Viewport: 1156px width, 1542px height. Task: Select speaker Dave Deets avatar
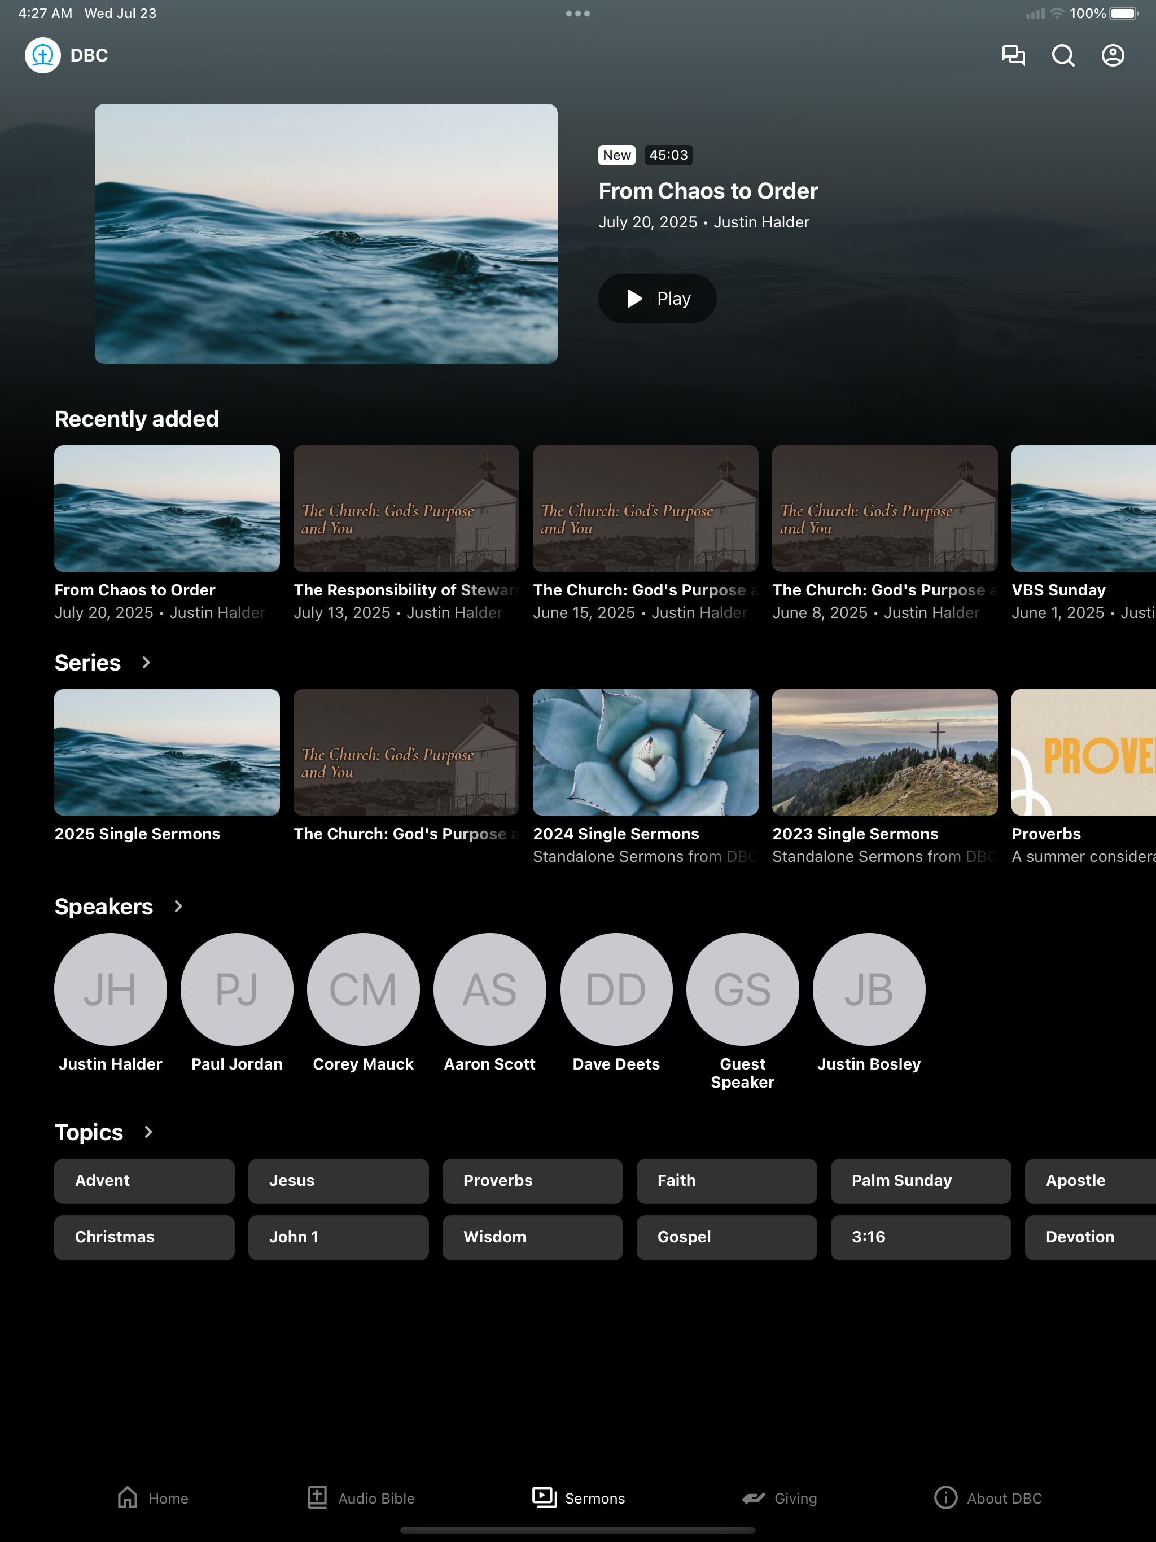pos(616,989)
